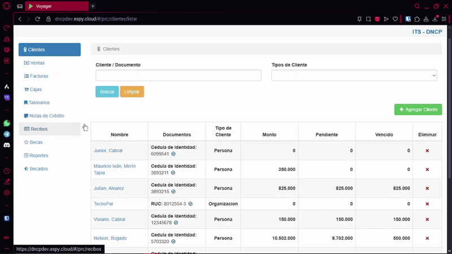
Task: Expand the Tipos de Cliente dropdown
Action: click(x=354, y=76)
